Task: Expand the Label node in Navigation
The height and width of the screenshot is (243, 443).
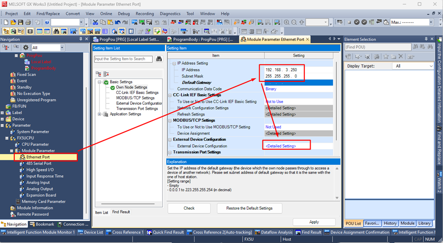Action: point(2,113)
